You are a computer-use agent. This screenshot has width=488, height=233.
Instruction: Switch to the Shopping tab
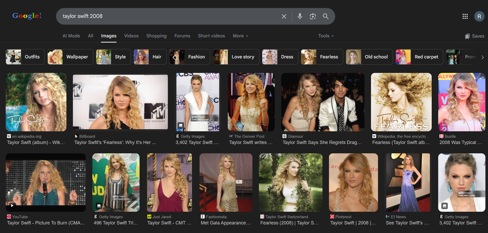[156, 36]
